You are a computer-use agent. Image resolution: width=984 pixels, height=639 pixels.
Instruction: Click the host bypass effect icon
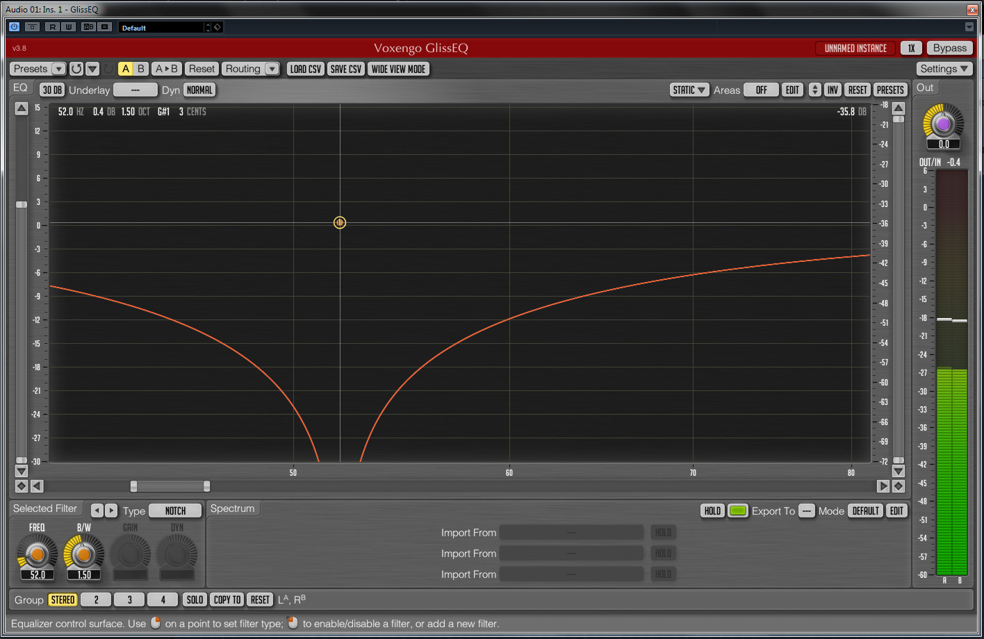pyautogui.click(x=32, y=26)
